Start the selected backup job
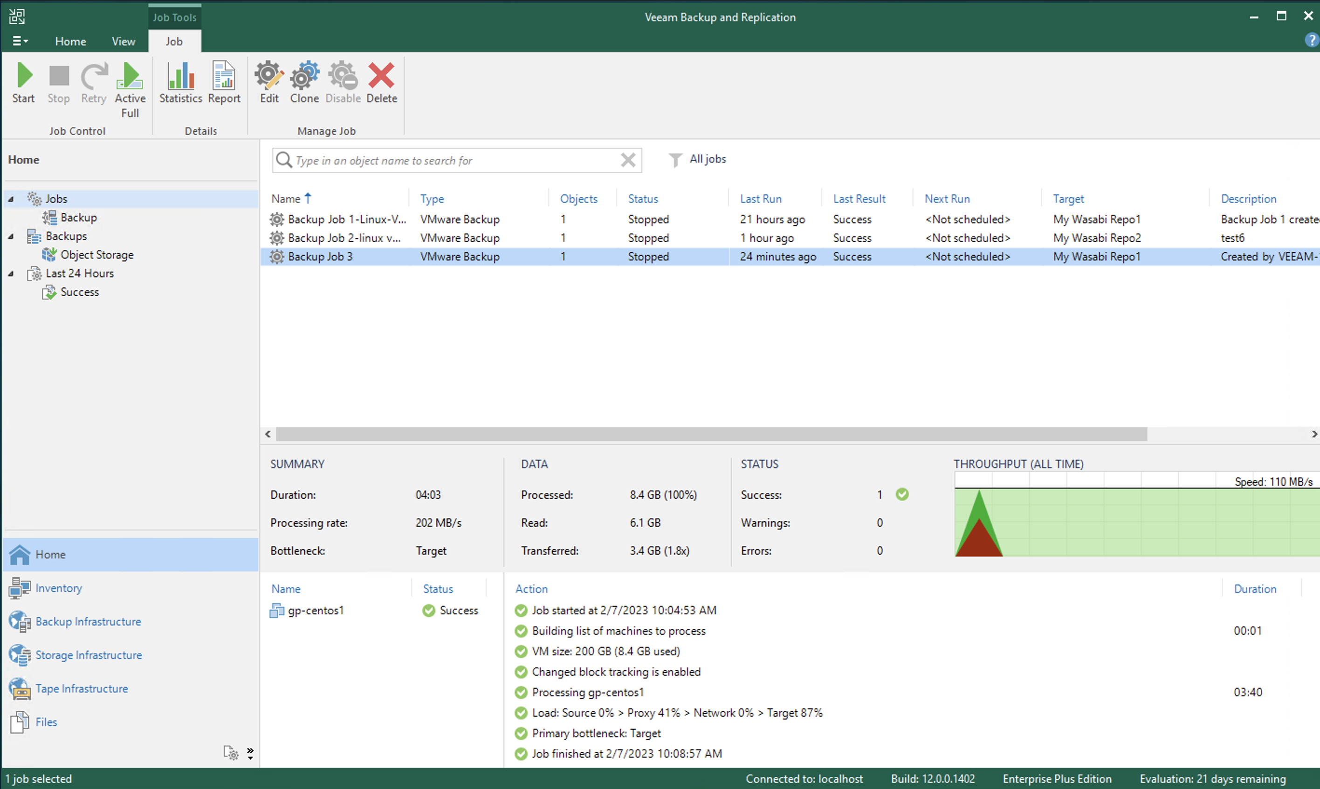This screenshot has height=789, width=1320. (x=24, y=82)
